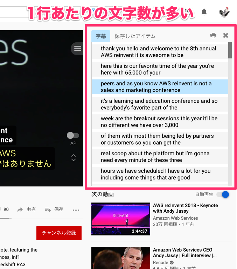The height and width of the screenshot is (269, 237).
Task: Toggle the 自動再生 autoplay switch
Action: coord(223,194)
